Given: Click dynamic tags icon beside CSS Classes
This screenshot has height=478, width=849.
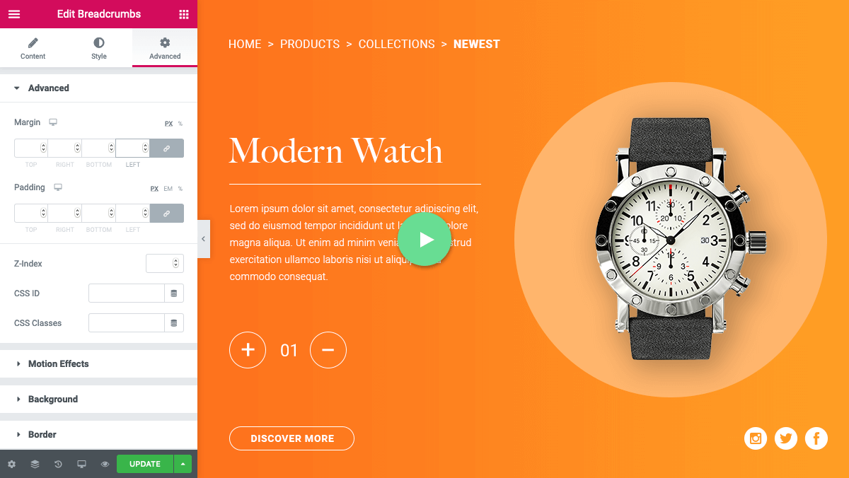Looking at the screenshot, I should [x=174, y=323].
